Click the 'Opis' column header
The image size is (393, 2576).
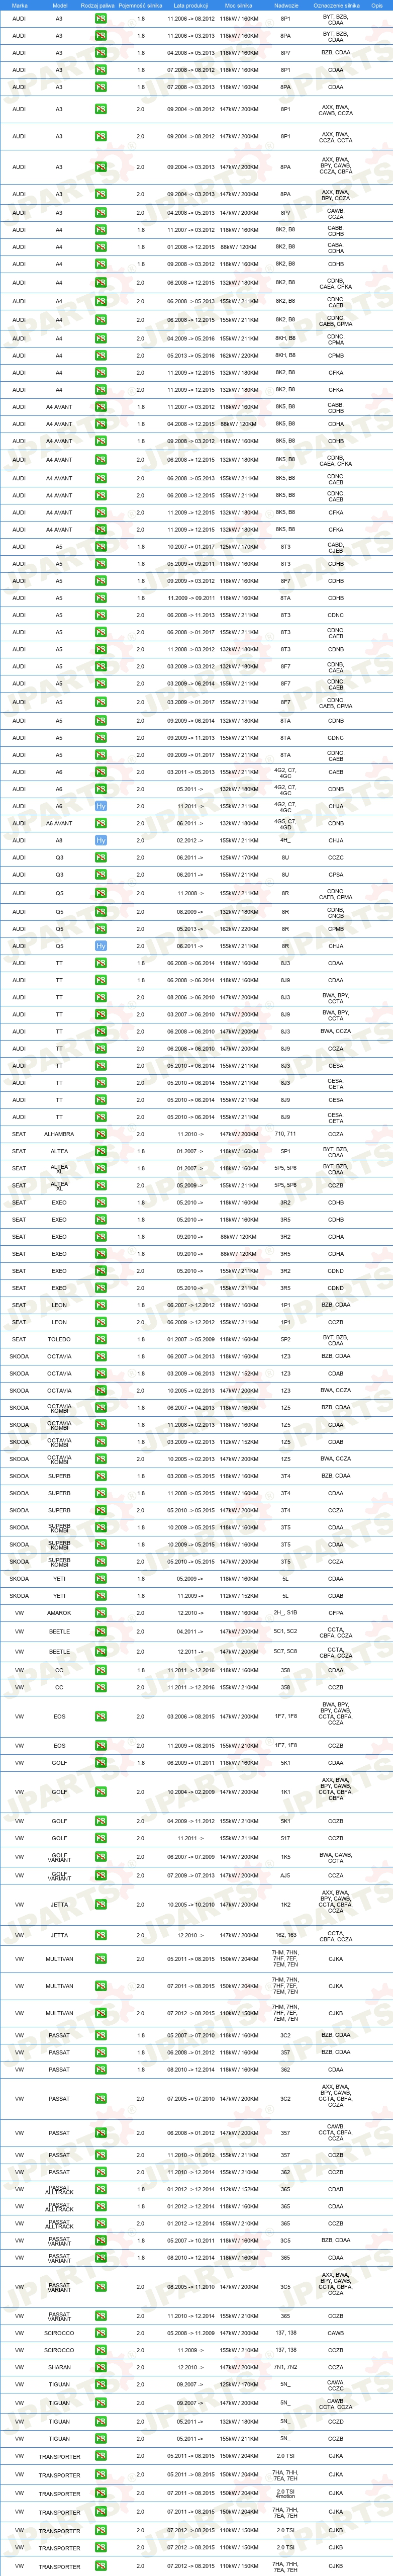(377, 5)
